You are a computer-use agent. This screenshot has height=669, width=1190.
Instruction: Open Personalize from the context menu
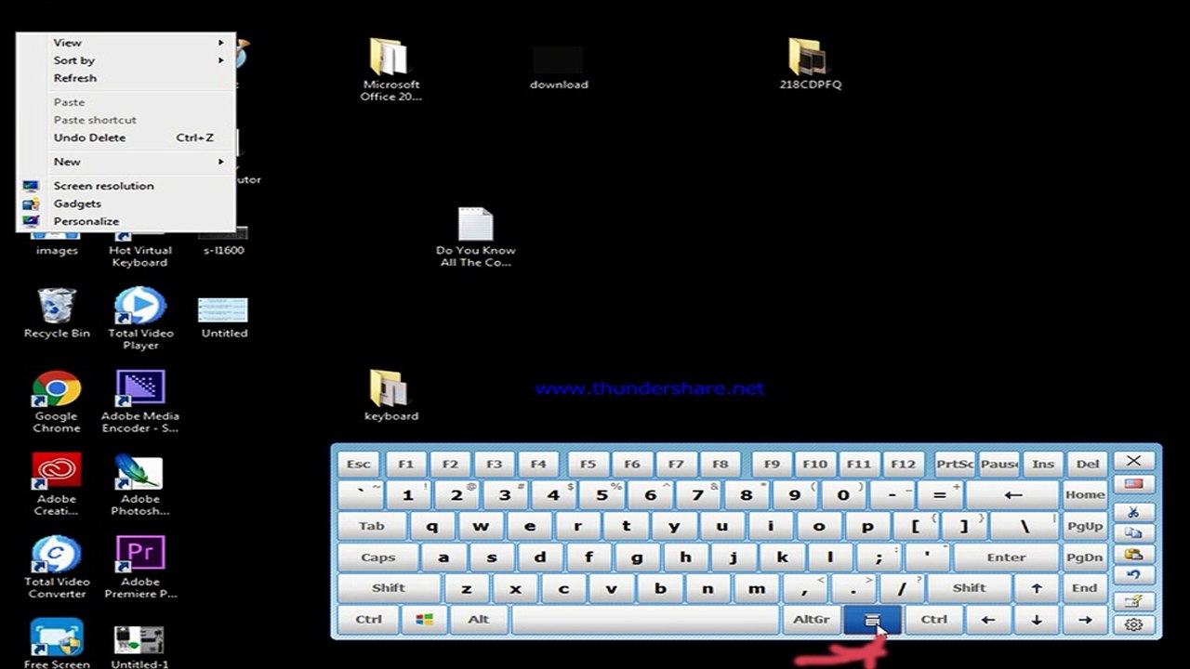126,221
